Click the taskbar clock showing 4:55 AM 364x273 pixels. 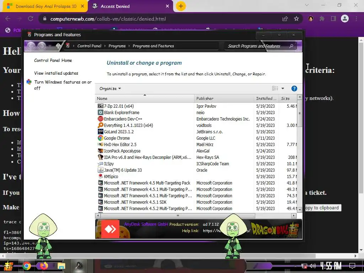click(331, 266)
